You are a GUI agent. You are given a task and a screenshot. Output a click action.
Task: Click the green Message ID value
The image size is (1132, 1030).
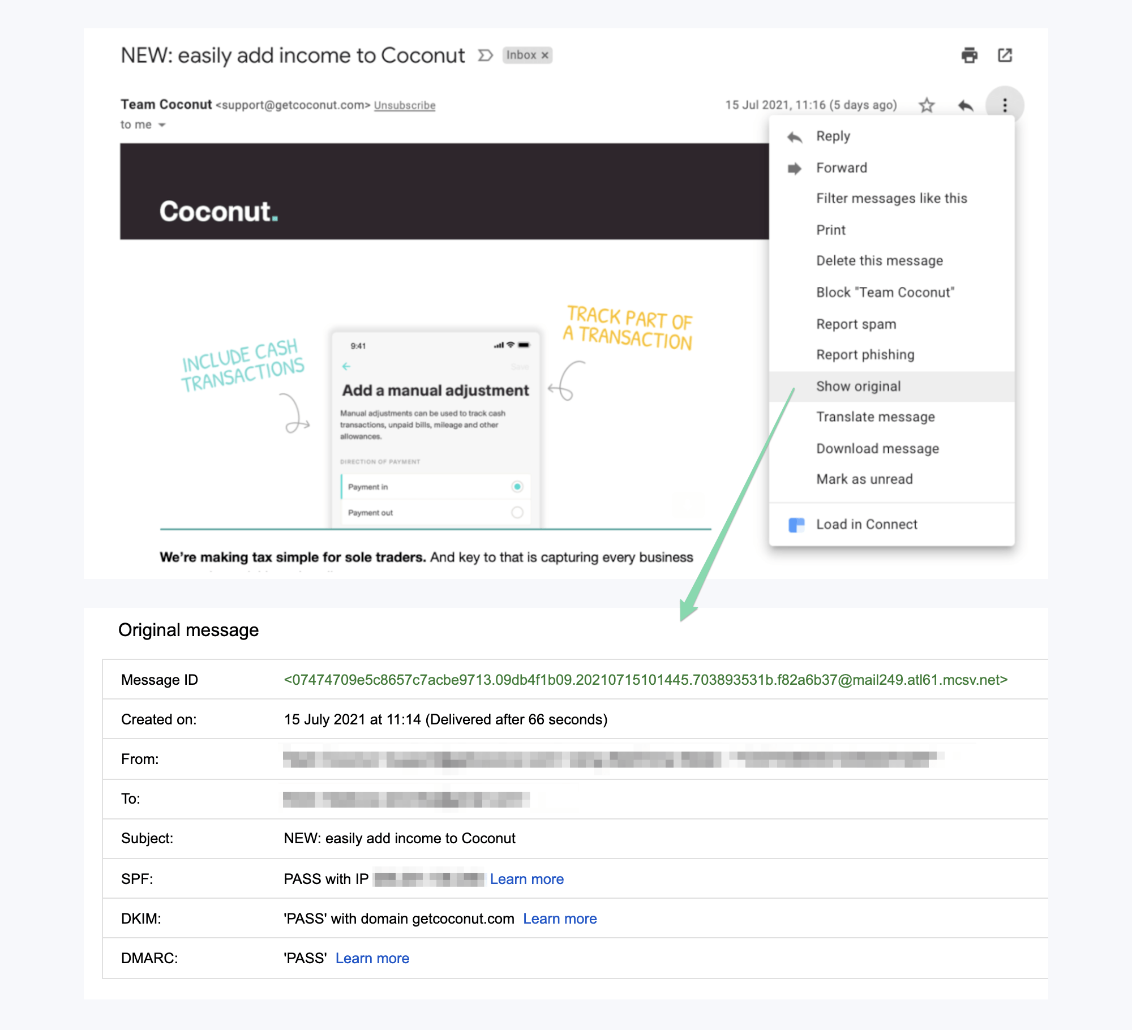pos(646,680)
